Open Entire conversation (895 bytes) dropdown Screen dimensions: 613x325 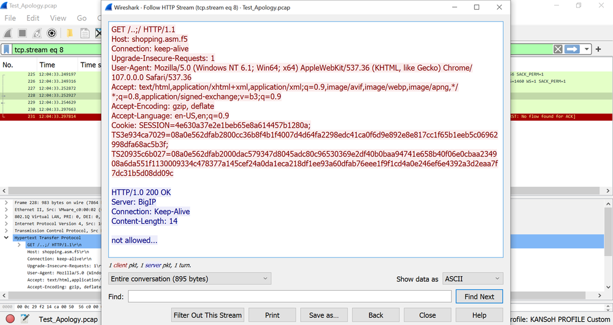(190, 278)
